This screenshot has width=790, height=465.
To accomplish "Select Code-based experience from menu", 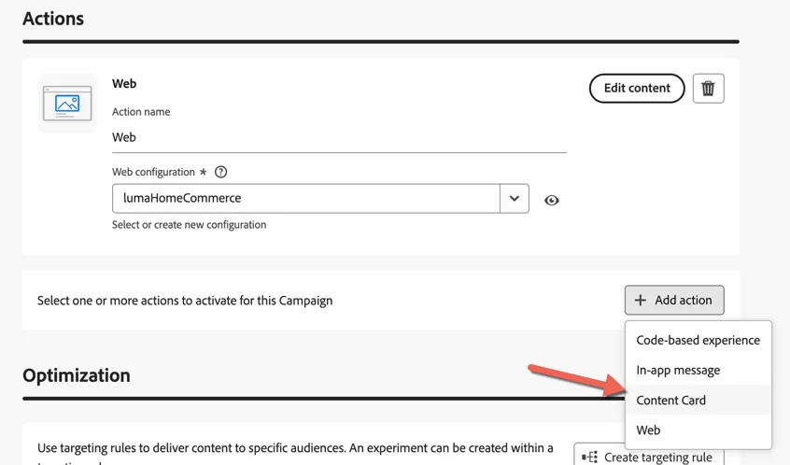I will tap(698, 341).
